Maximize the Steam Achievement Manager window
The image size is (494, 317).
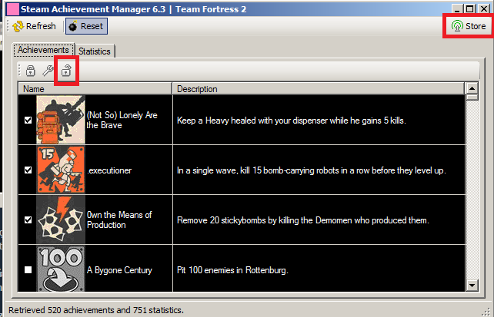(469, 8)
